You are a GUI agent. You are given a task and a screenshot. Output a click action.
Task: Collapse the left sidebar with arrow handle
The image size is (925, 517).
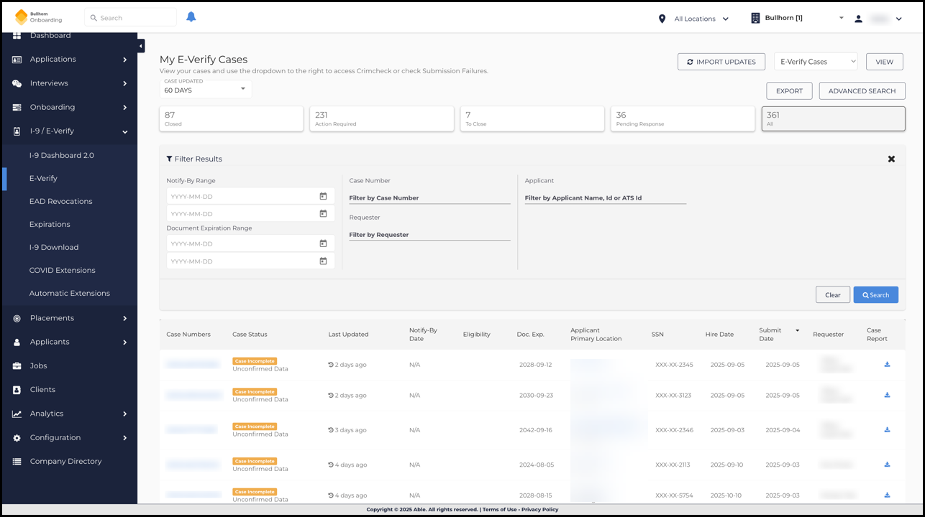pos(141,46)
